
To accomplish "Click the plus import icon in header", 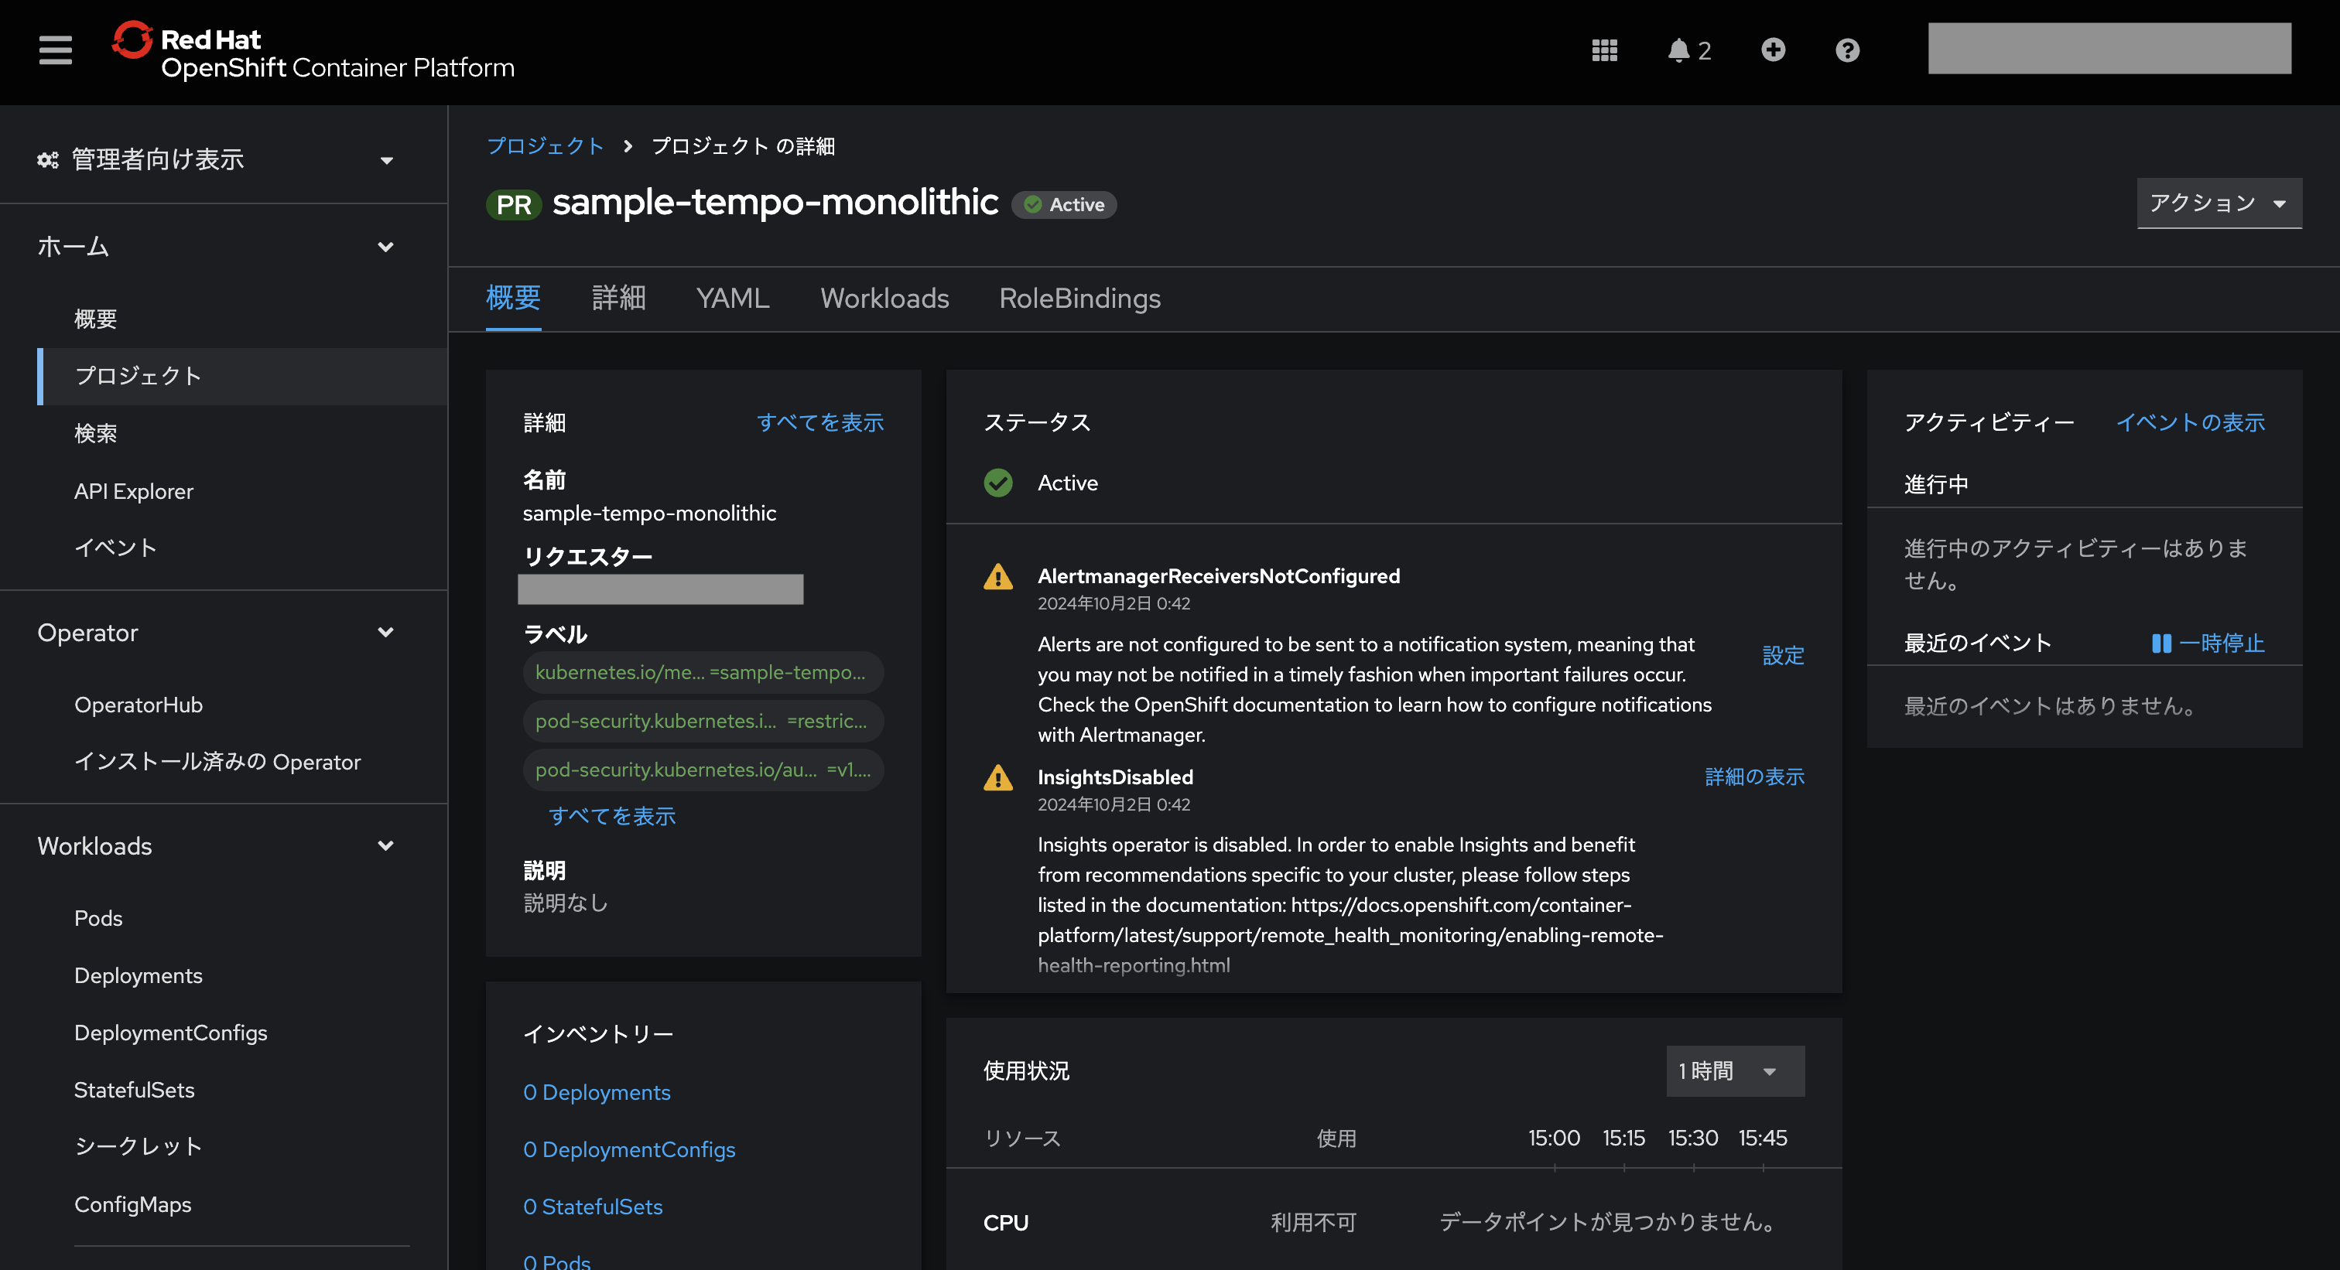I will tap(1772, 50).
